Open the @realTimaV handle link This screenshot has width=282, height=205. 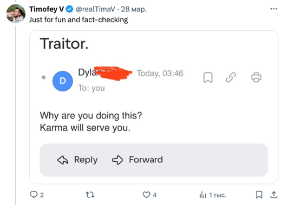[x=95, y=9]
